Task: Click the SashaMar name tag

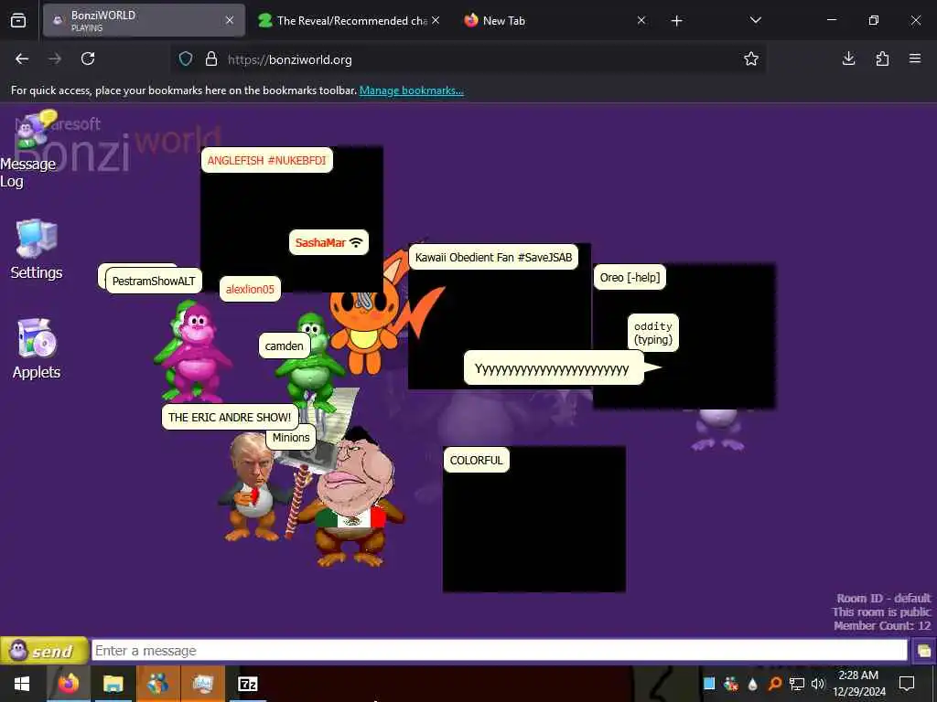Action: coord(328,242)
